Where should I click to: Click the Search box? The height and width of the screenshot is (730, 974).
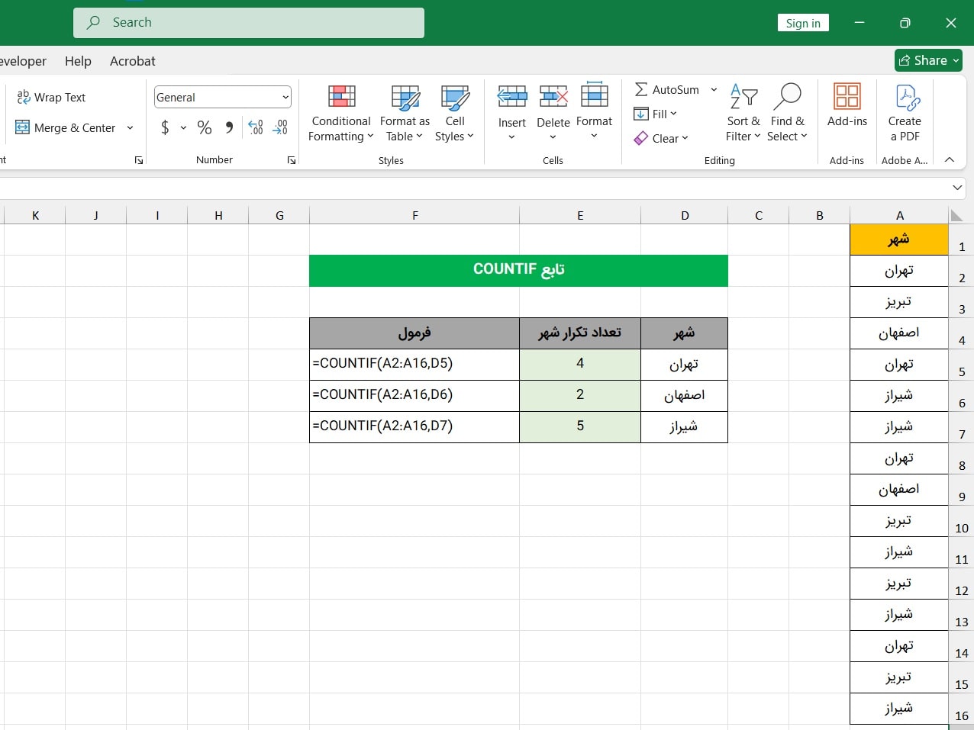249,23
